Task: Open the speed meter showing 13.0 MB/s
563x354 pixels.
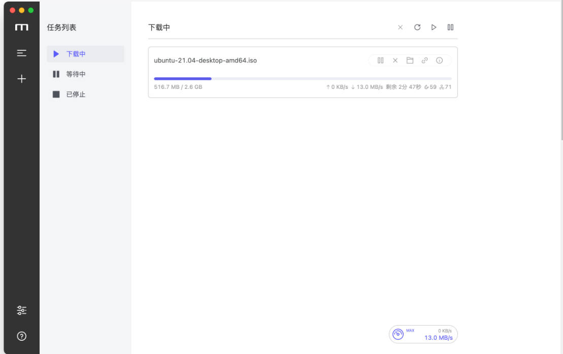Action: click(x=423, y=334)
